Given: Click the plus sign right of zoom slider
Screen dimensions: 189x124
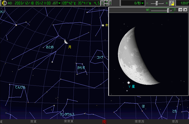Looking at the screenshot, I should [x=167, y=3].
